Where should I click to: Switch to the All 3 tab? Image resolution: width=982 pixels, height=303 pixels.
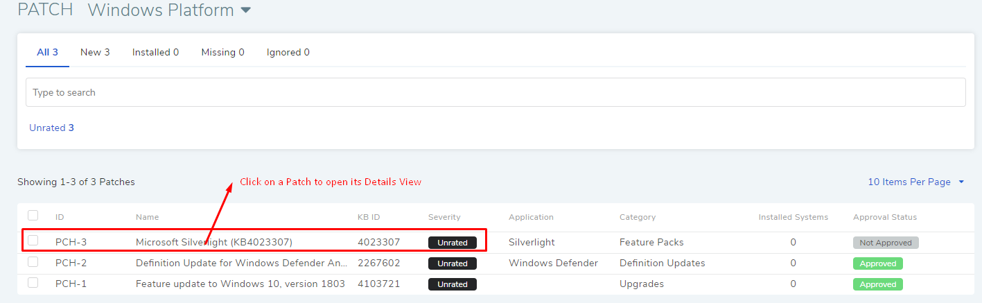(x=47, y=52)
